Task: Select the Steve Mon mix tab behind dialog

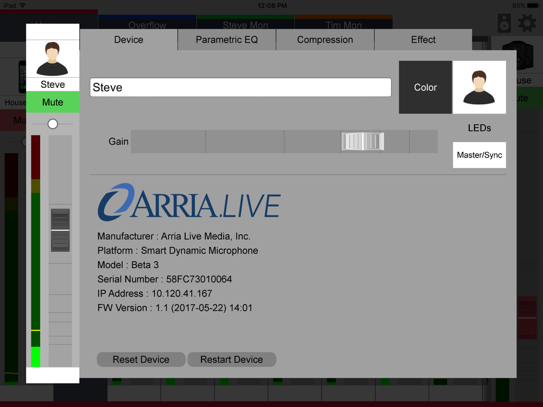Action: (245, 25)
